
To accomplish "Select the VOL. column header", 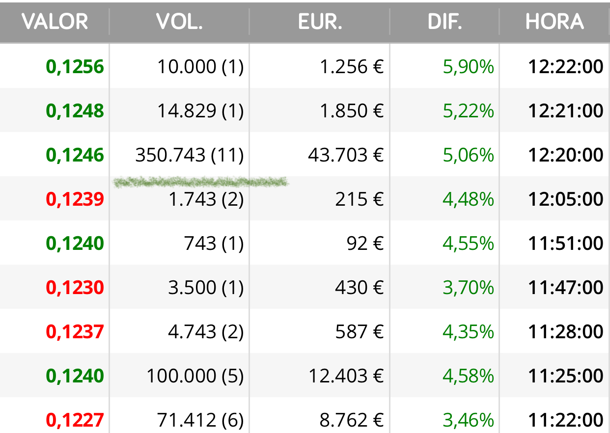I will pos(179,22).
